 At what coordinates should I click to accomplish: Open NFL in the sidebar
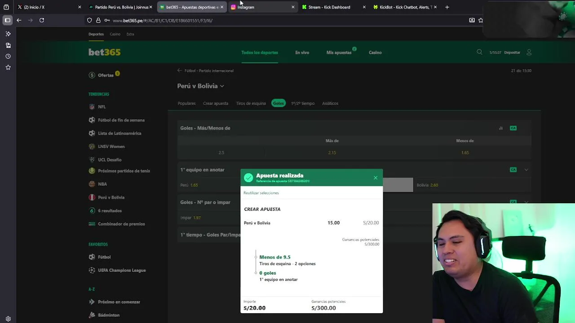(102, 107)
